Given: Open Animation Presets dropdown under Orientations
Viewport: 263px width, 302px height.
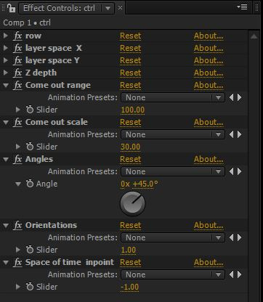Looking at the screenshot, I should [173, 237].
